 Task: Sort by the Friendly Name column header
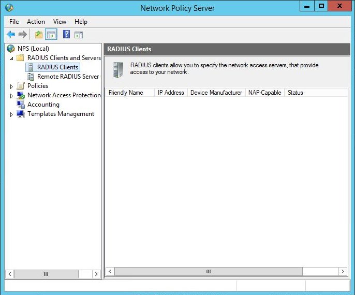point(126,93)
